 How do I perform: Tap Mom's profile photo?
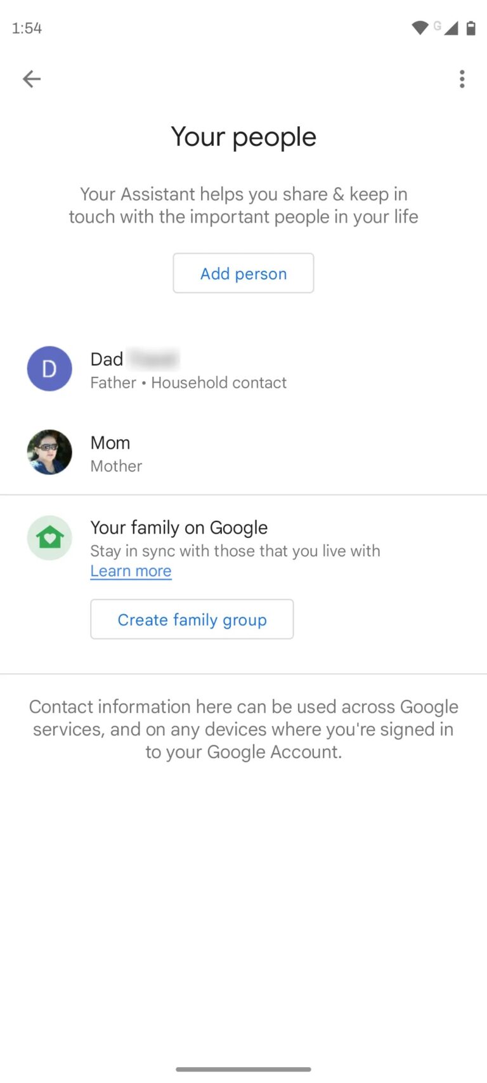tap(49, 452)
